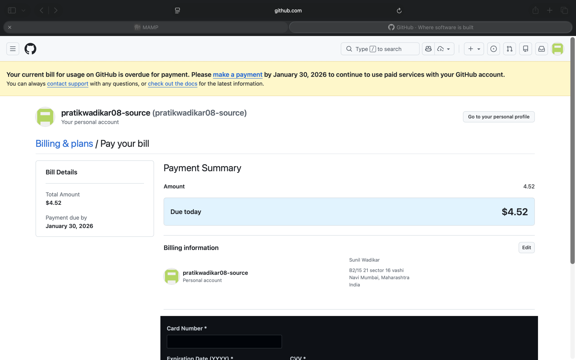The image size is (576, 360).
Task: Open the Issues icon in header
Action: [x=493, y=49]
